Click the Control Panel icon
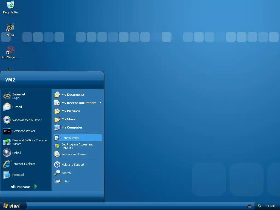The height and width of the screenshot is (210, 280). pyautogui.click(x=57, y=138)
